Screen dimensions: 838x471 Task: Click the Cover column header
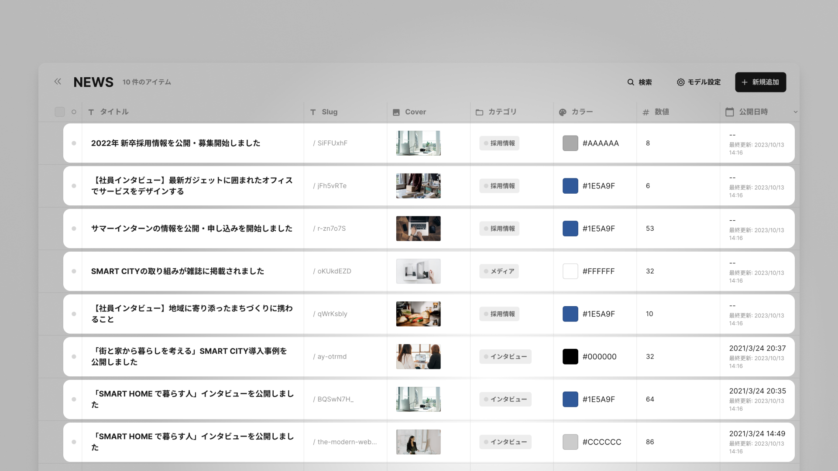coord(415,112)
